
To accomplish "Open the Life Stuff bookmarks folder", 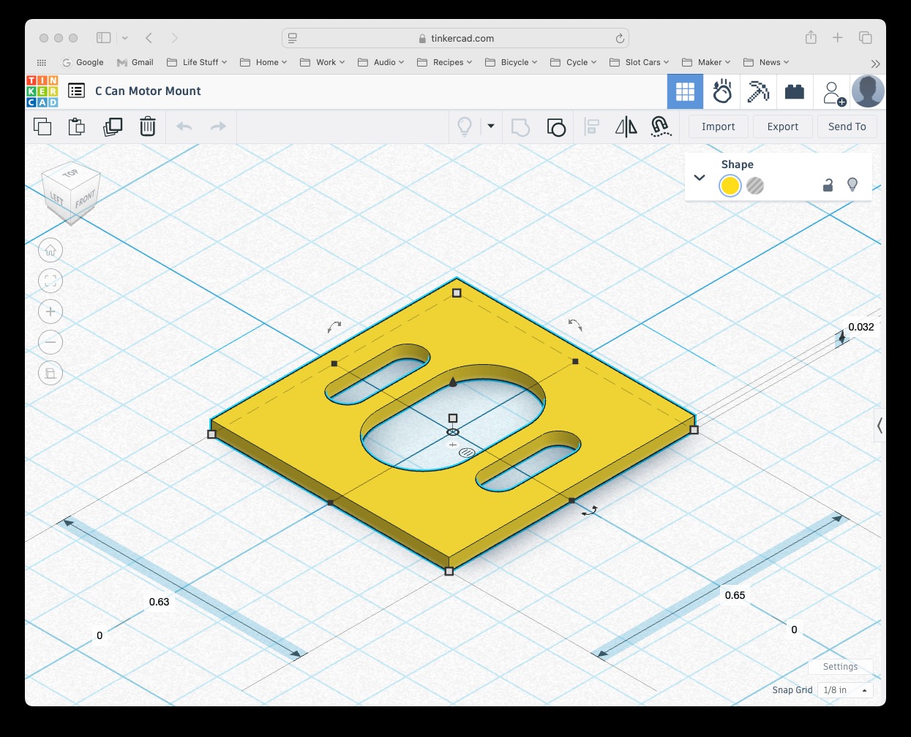I will [x=197, y=62].
